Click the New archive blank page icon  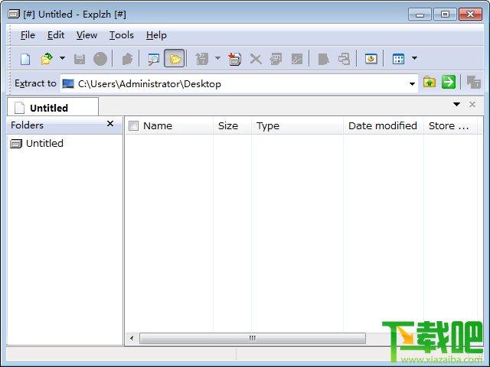pos(25,59)
